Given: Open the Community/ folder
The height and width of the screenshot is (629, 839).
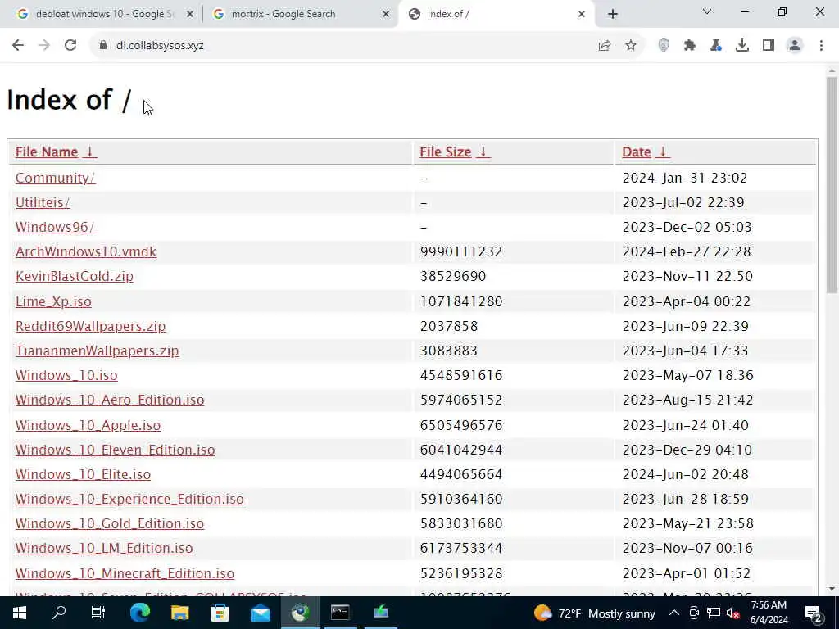Looking at the screenshot, I should pyautogui.click(x=55, y=178).
